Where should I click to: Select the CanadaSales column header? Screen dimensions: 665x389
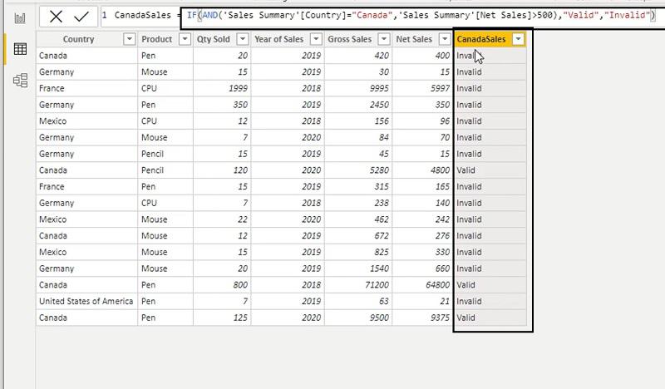pos(481,39)
